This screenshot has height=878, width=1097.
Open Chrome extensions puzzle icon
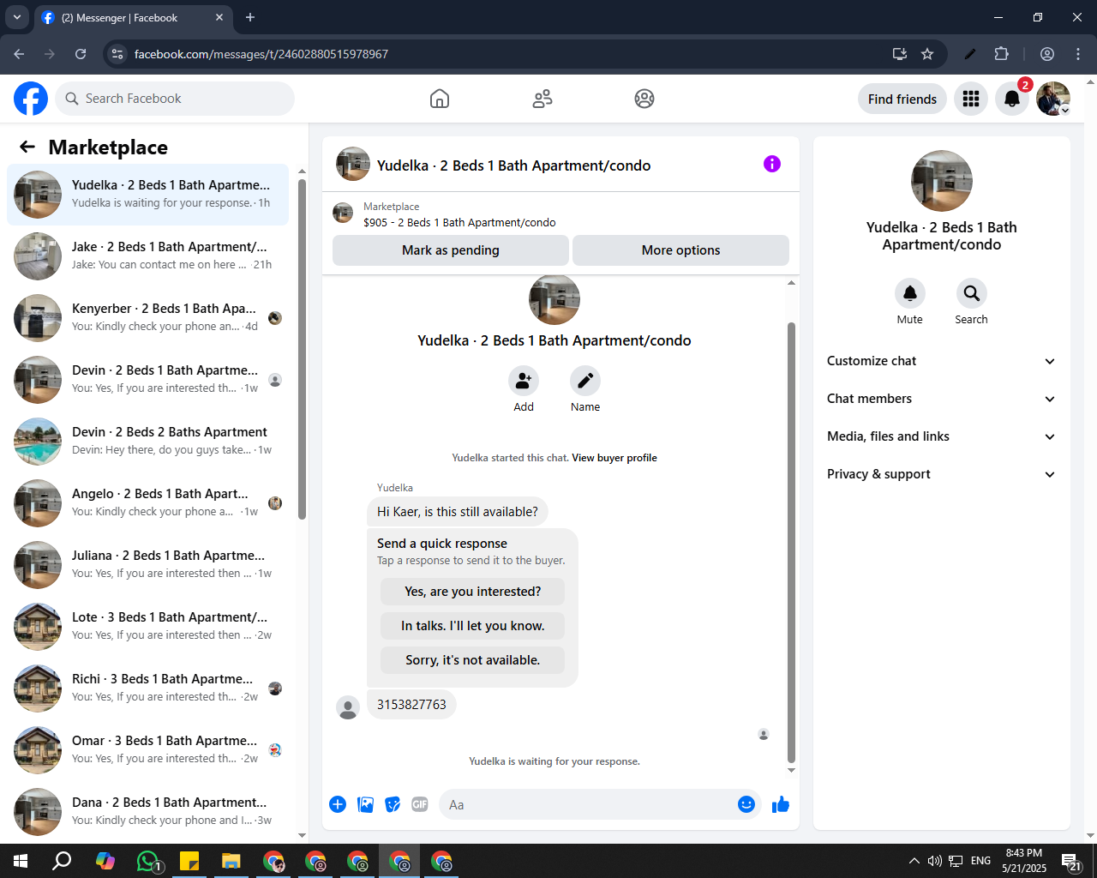point(1002,54)
